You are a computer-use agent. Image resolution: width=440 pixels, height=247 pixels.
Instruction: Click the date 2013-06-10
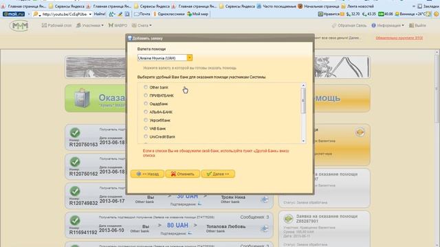pos(111,231)
